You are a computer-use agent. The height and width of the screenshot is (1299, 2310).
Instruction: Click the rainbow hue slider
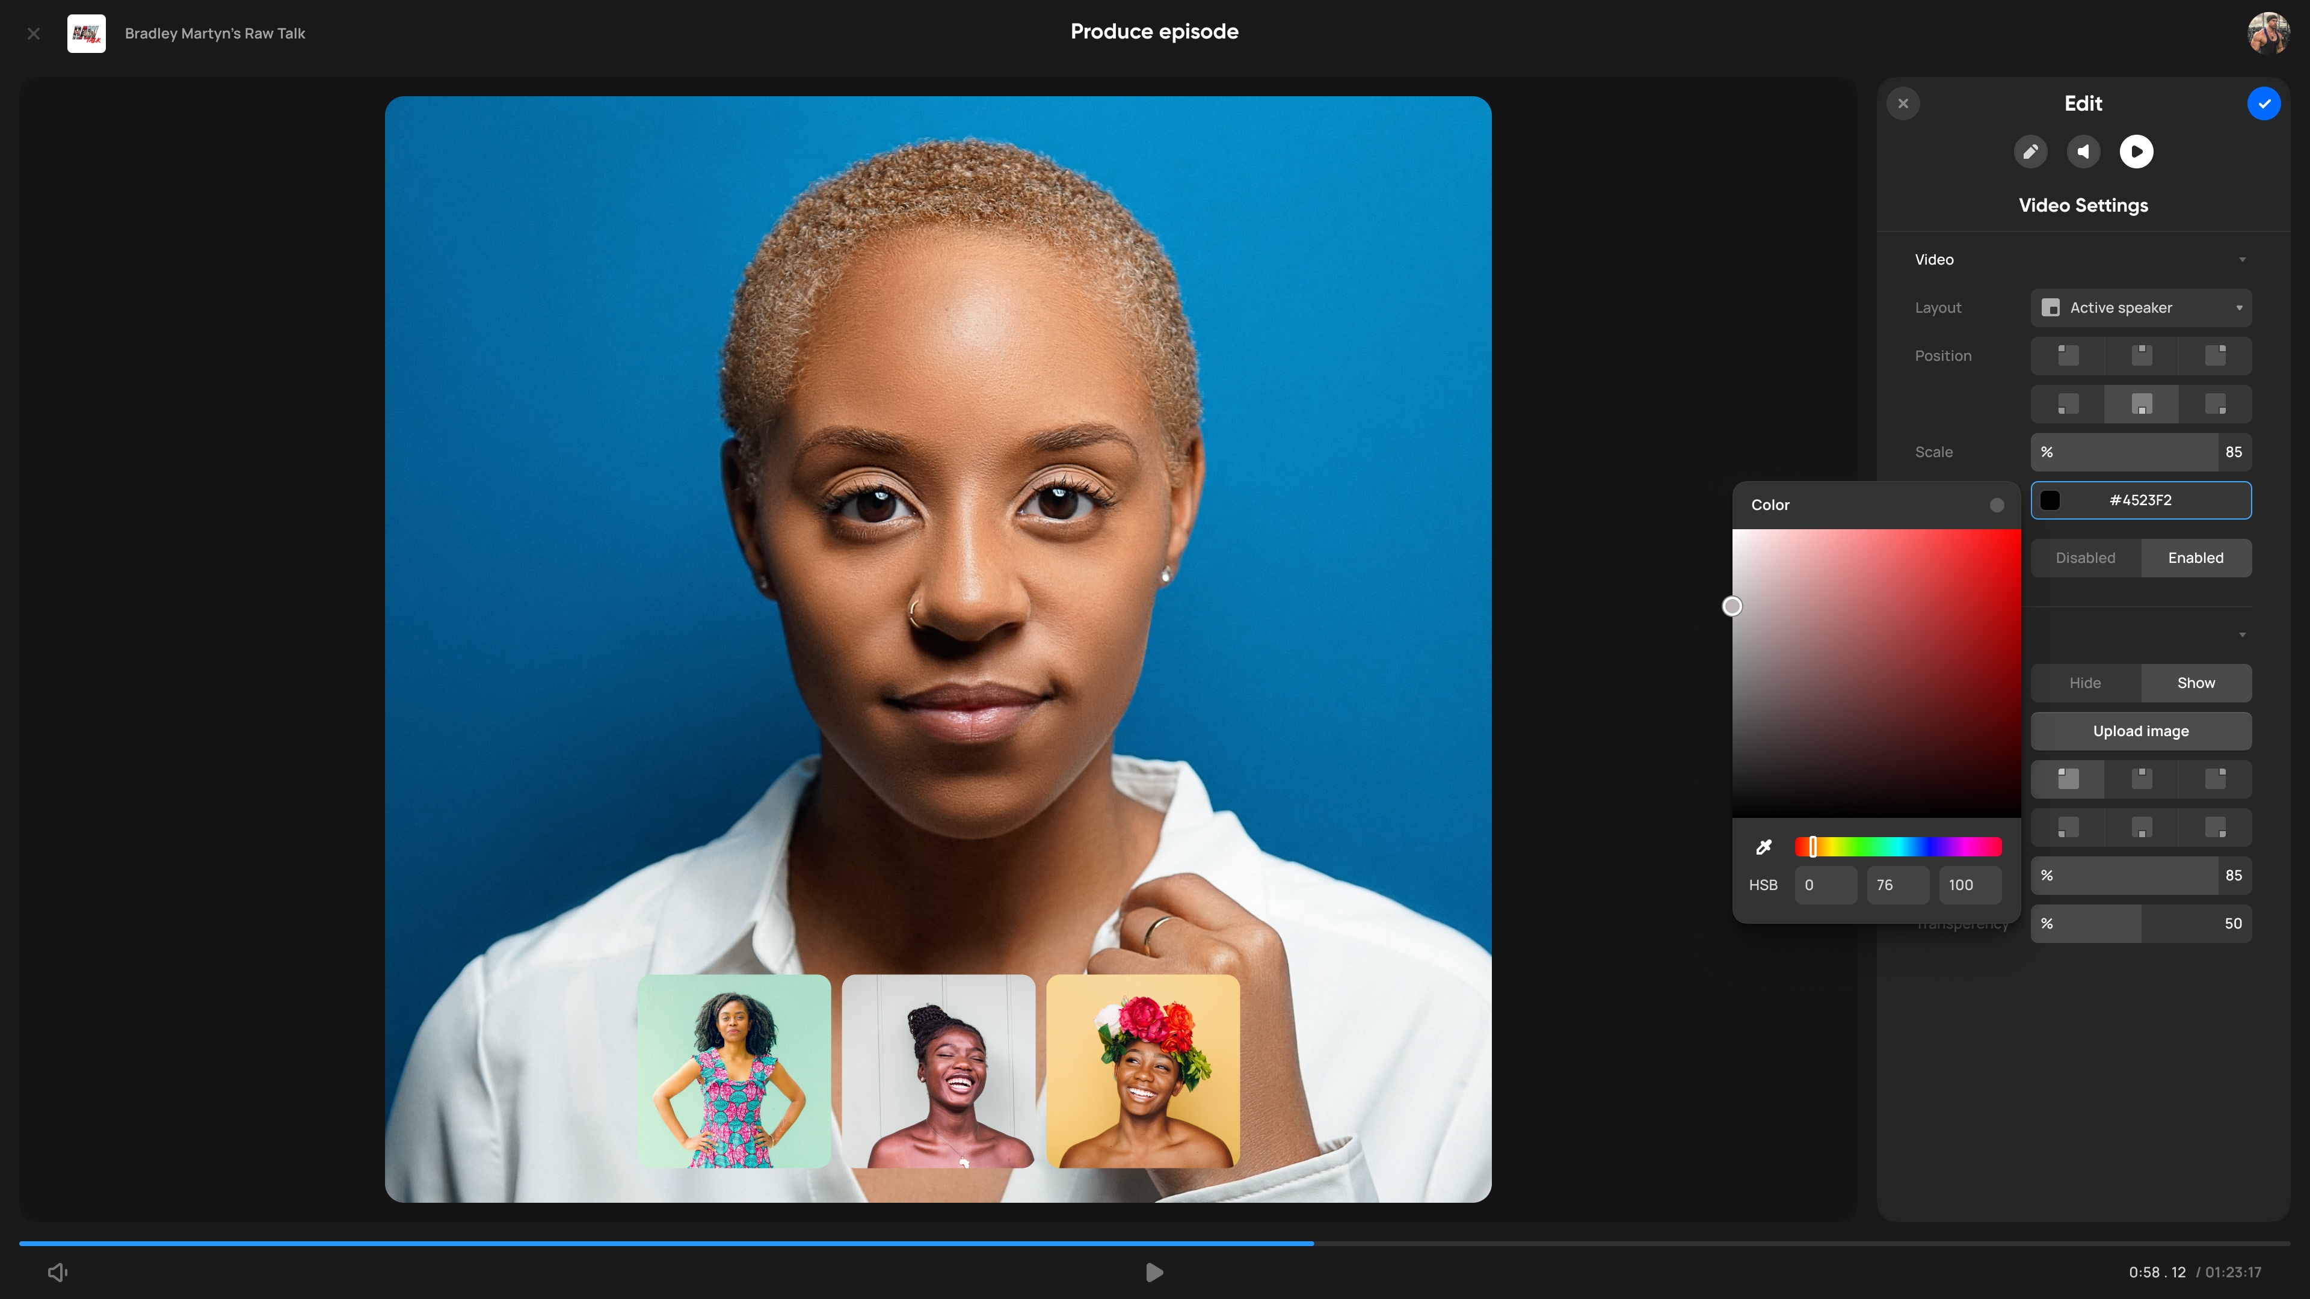pos(1897,847)
